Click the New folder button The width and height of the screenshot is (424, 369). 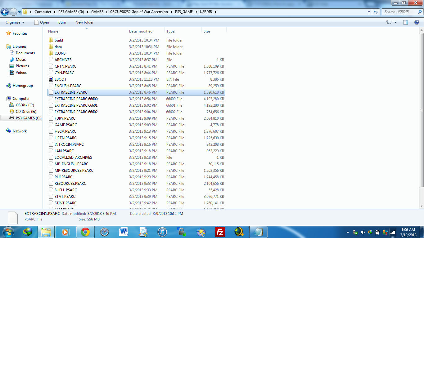coord(84,22)
